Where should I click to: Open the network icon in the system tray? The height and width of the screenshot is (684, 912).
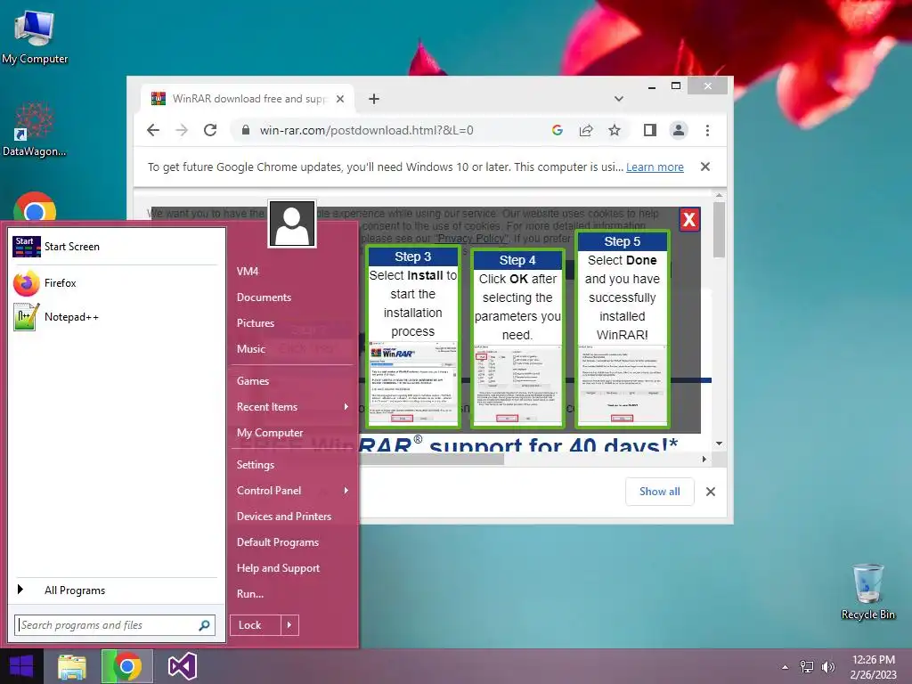(807, 666)
